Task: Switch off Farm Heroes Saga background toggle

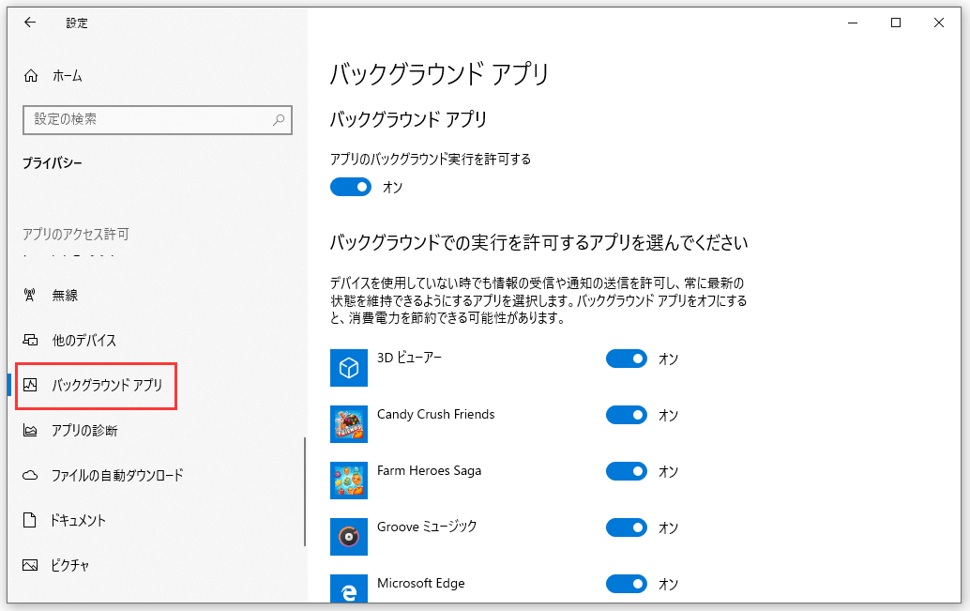Action: (x=627, y=471)
